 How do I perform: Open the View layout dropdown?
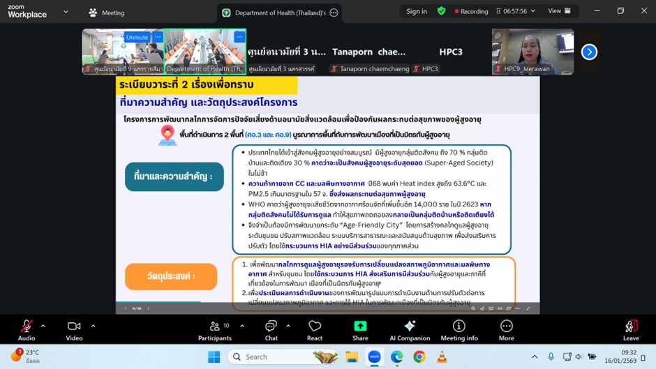click(x=559, y=11)
